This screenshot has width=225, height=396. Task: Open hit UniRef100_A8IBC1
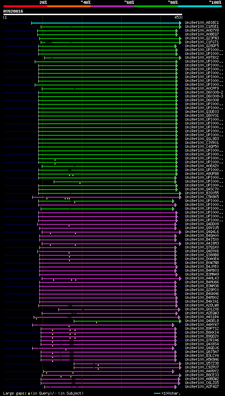pyautogui.click(x=202, y=23)
